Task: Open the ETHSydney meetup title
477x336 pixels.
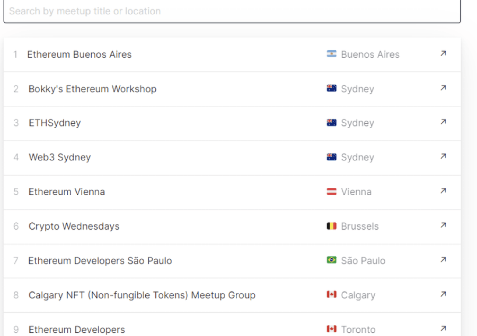Action: [55, 123]
